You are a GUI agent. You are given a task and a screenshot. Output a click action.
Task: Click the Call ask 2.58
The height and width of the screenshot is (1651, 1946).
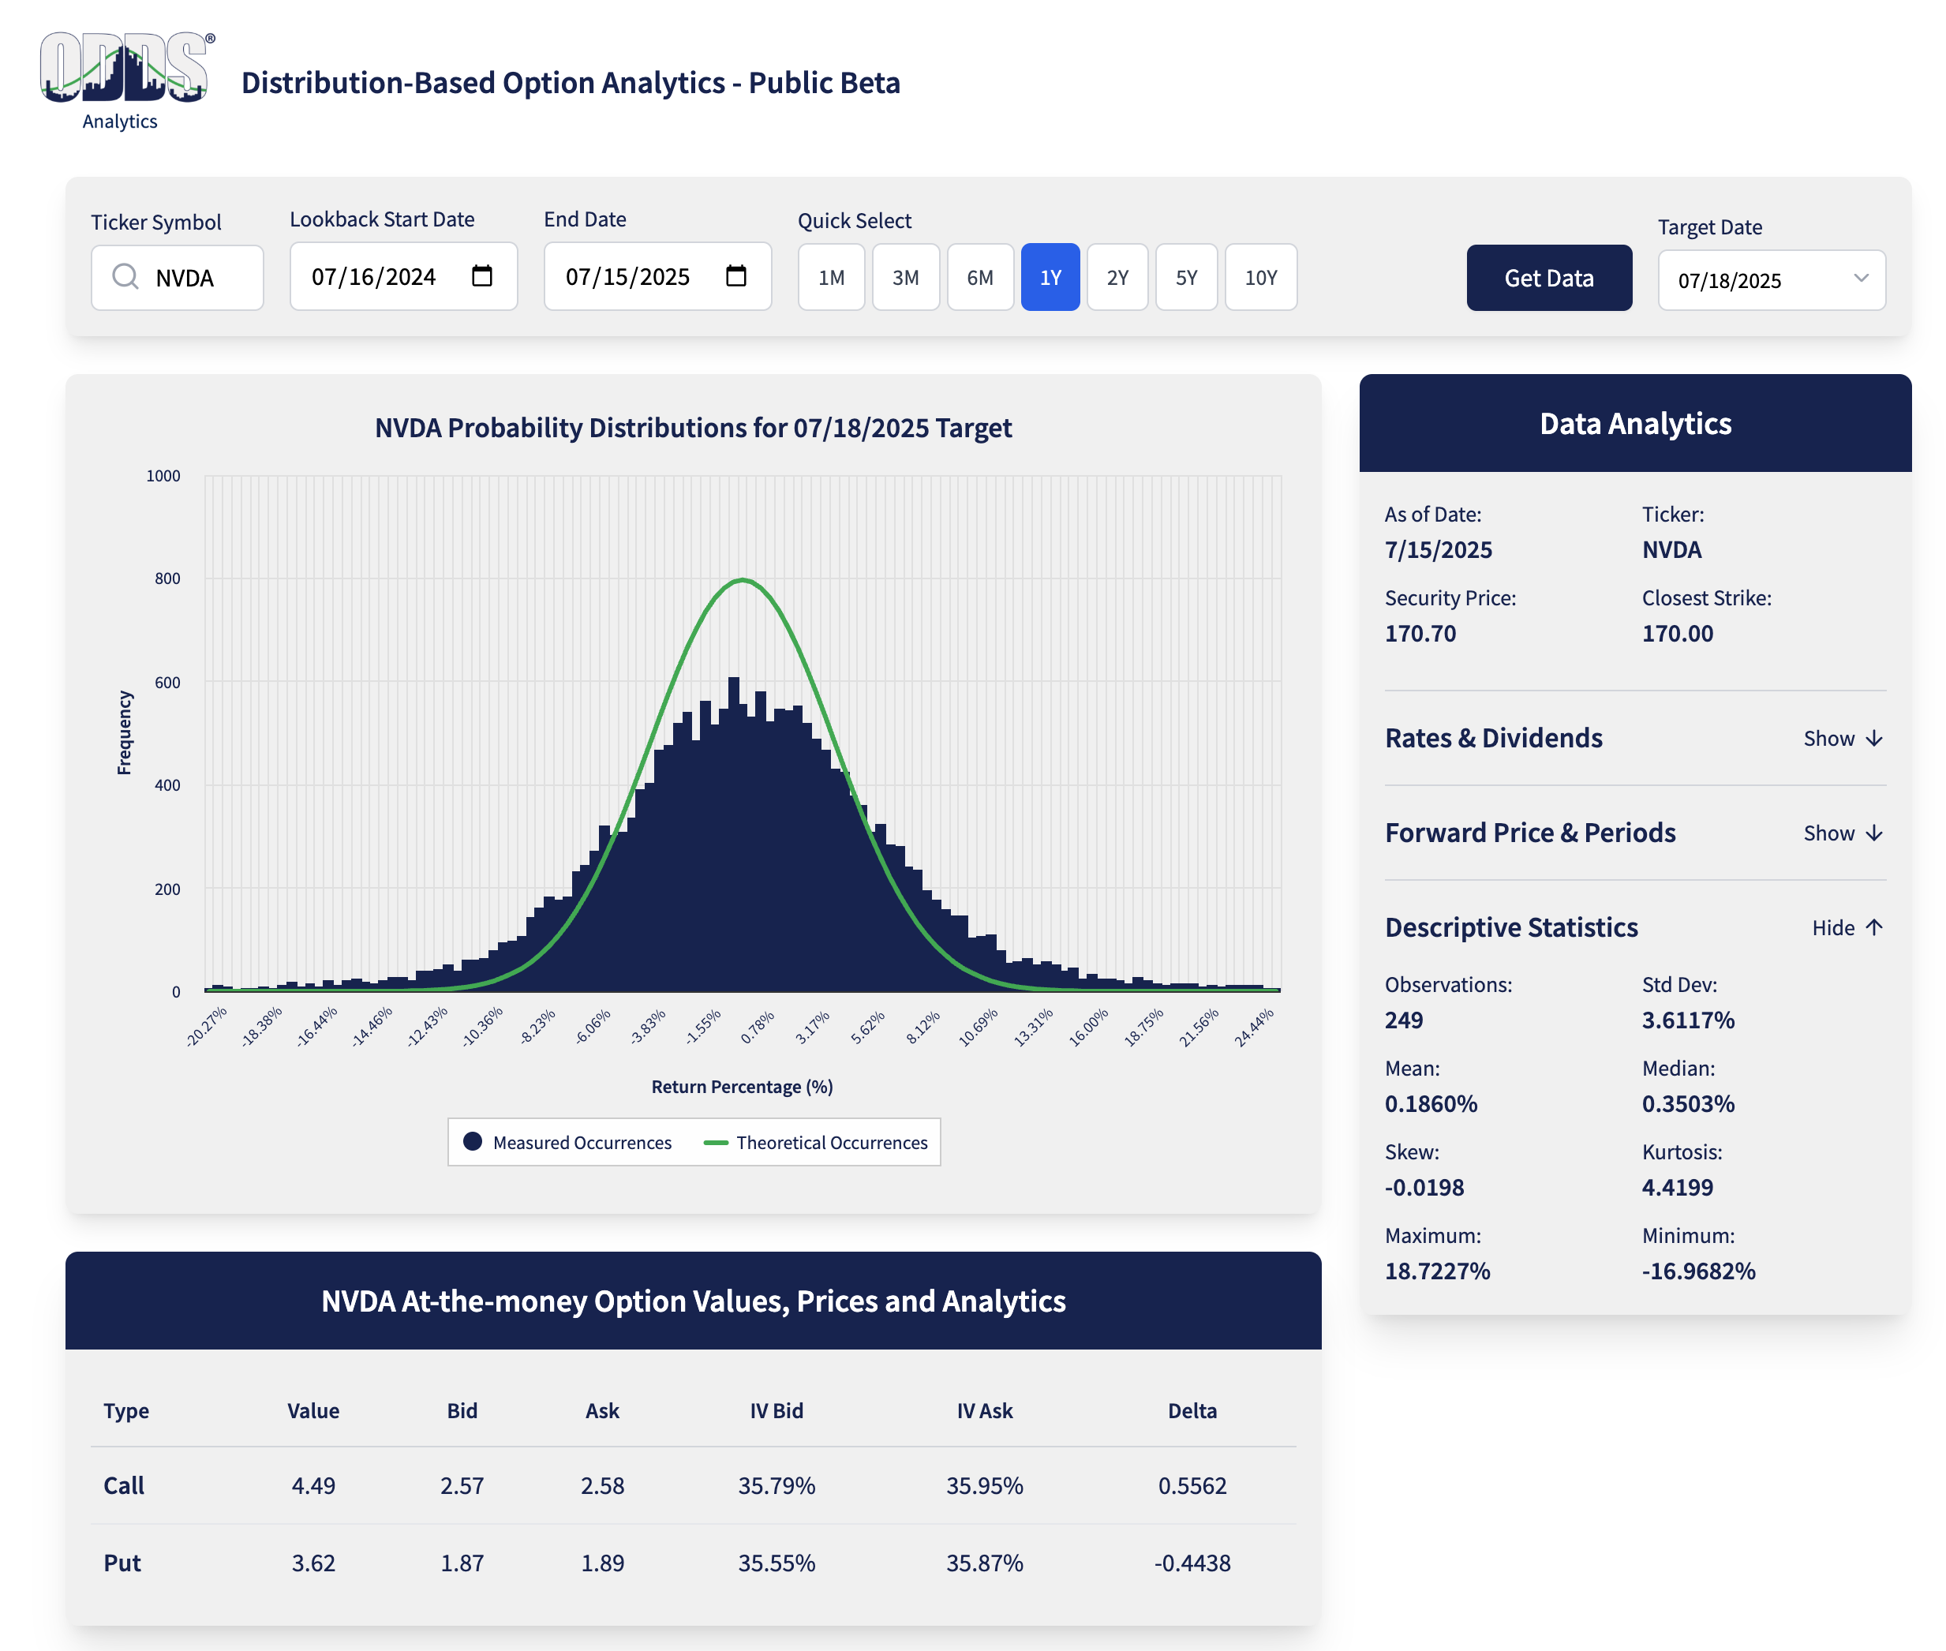602,1485
